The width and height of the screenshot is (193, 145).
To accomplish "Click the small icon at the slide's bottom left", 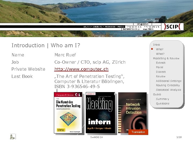I will [13, 137].
